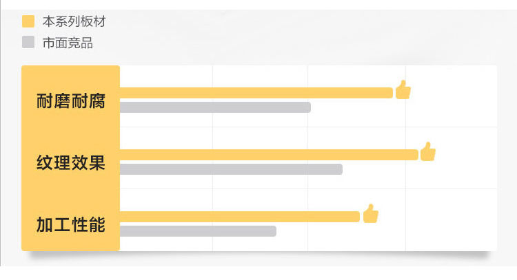
Task: Click the 加工性能 category label
Action: 70,225
